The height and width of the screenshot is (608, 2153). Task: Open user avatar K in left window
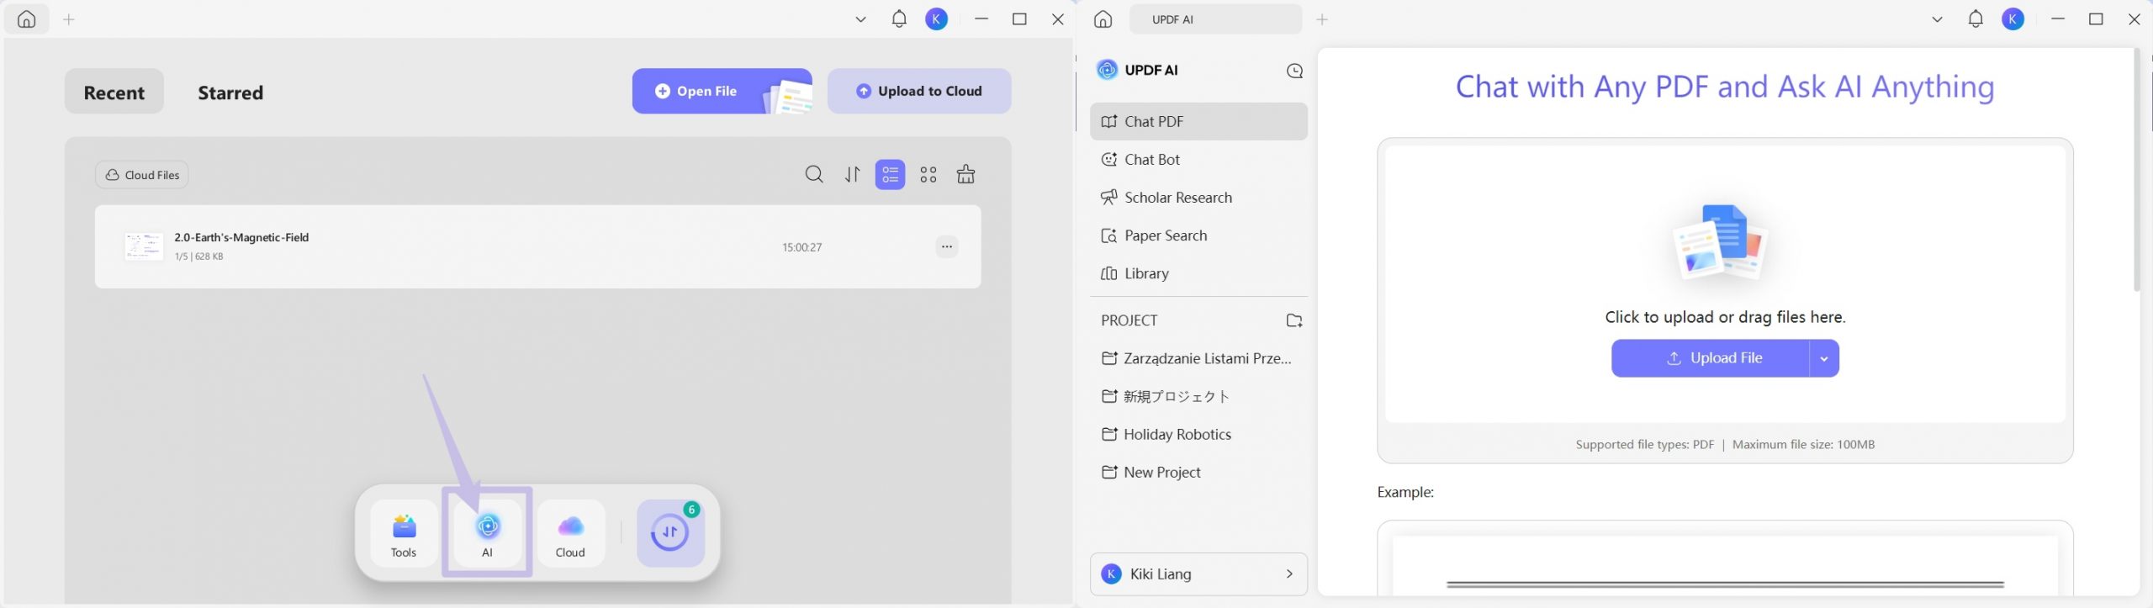click(x=937, y=19)
